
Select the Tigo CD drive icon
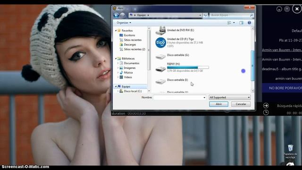tap(160, 42)
